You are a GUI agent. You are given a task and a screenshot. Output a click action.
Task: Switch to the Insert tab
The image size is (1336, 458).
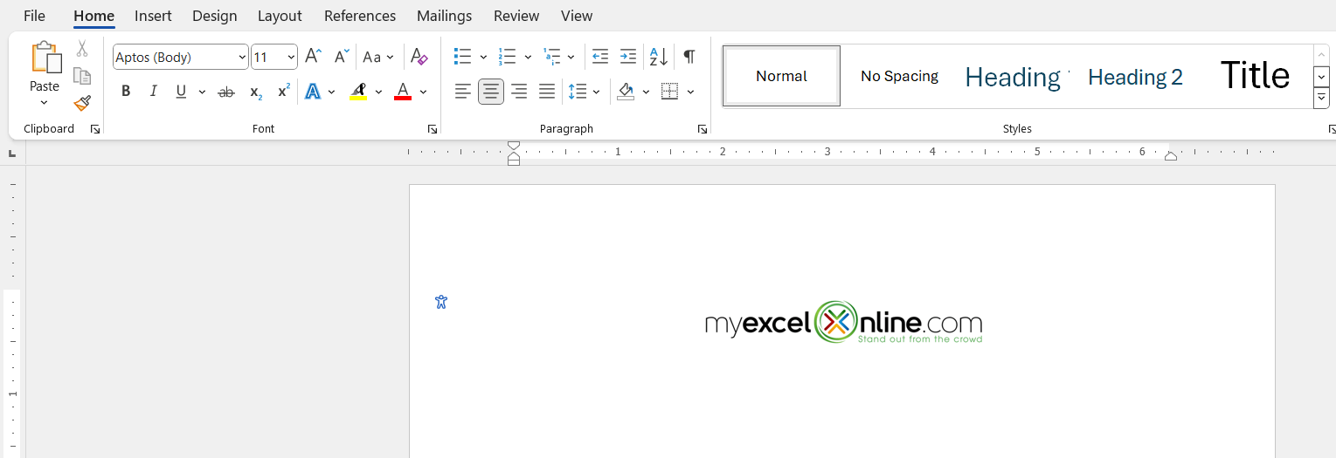[x=153, y=16]
